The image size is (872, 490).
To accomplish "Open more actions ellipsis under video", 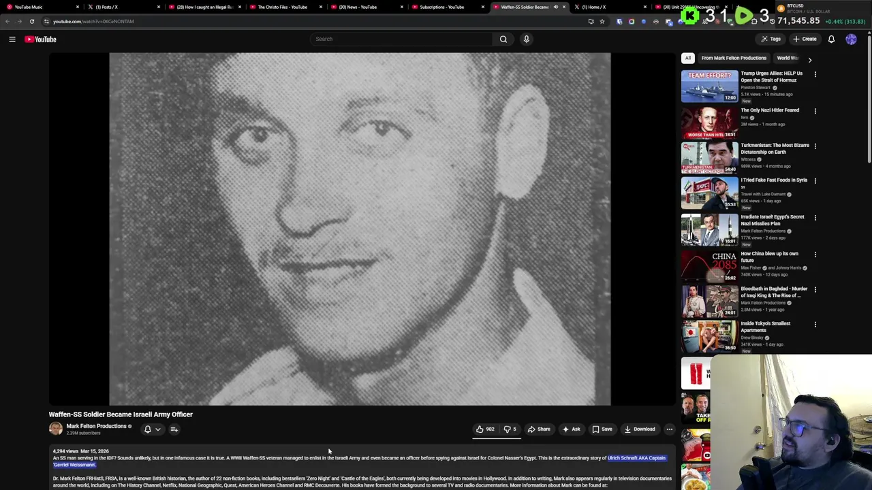I will pyautogui.click(x=669, y=429).
